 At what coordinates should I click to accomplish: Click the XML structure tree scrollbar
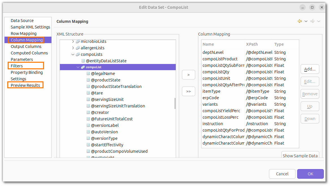click(175, 103)
